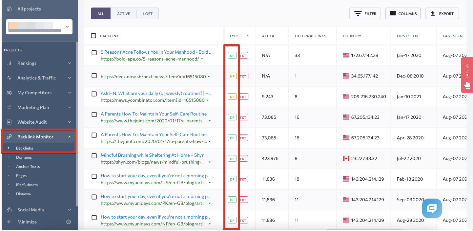The width and height of the screenshot is (473, 231).
Task: Open the 5 Reasons Acne Follows You link
Action: click(156, 52)
